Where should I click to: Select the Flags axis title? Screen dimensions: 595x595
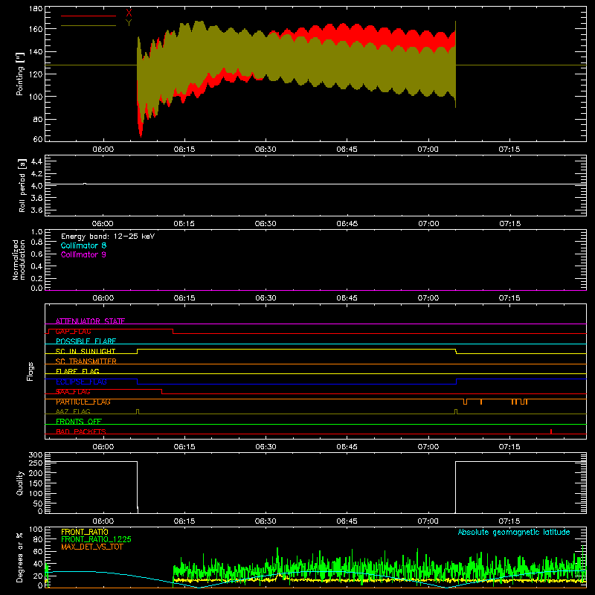pyautogui.click(x=30, y=371)
